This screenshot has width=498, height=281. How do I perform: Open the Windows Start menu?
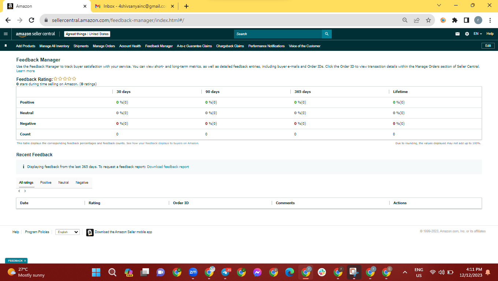pyautogui.click(x=96, y=272)
